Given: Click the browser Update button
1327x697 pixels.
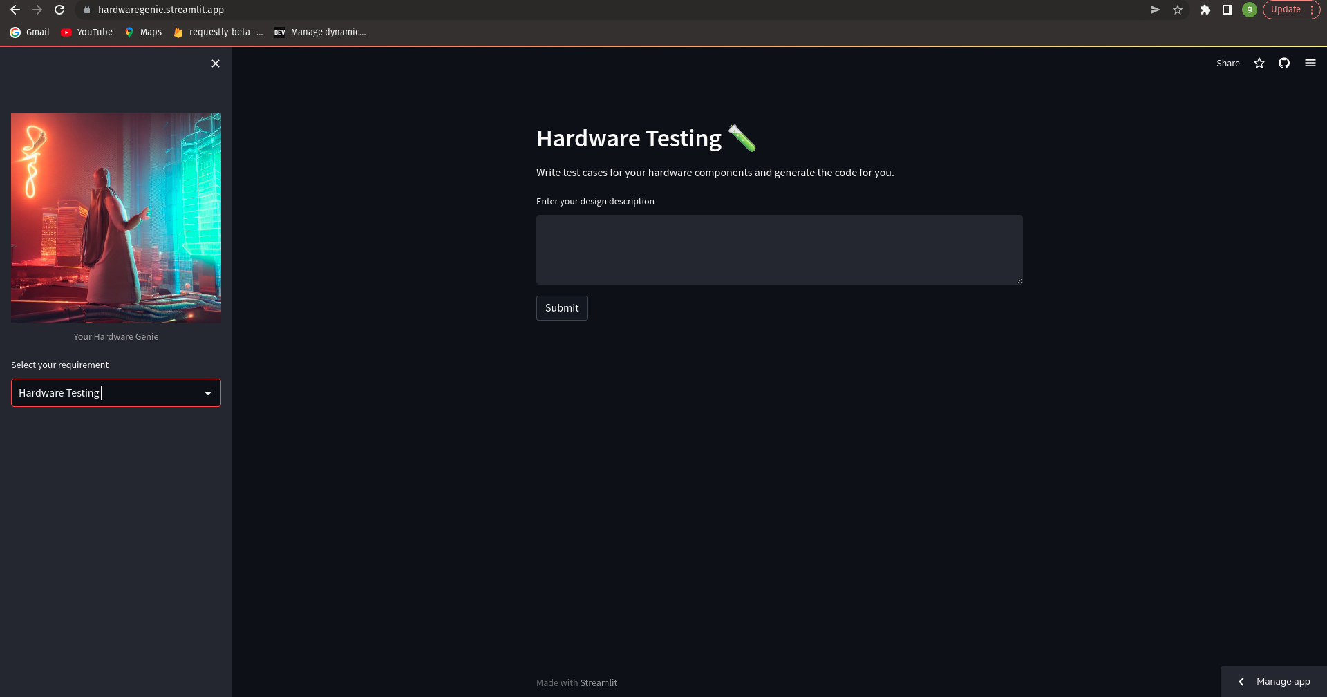Looking at the screenshot, I should click(1291, 10).
